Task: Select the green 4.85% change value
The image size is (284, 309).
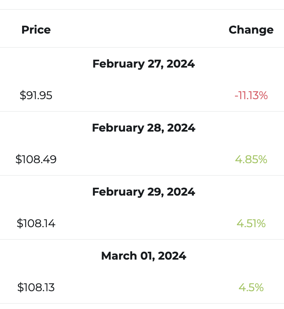Action: click(x=251, y=160)
